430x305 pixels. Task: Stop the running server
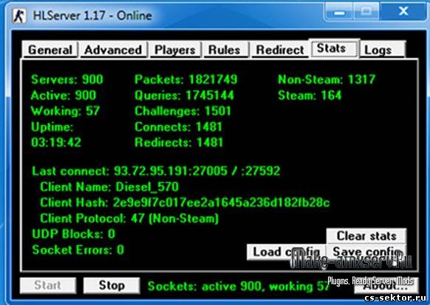pyautogui.click(x=112, y=285)
